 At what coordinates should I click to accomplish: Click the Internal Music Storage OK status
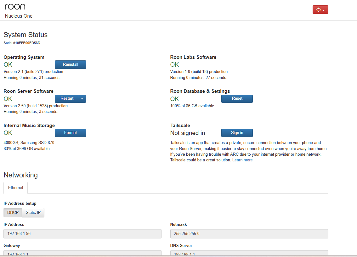pyautogui.click(x=8, y=133)
